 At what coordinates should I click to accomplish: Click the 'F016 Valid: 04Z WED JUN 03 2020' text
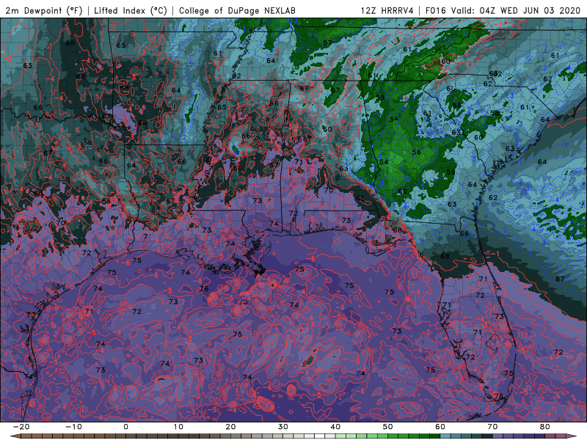coord(503,10)
